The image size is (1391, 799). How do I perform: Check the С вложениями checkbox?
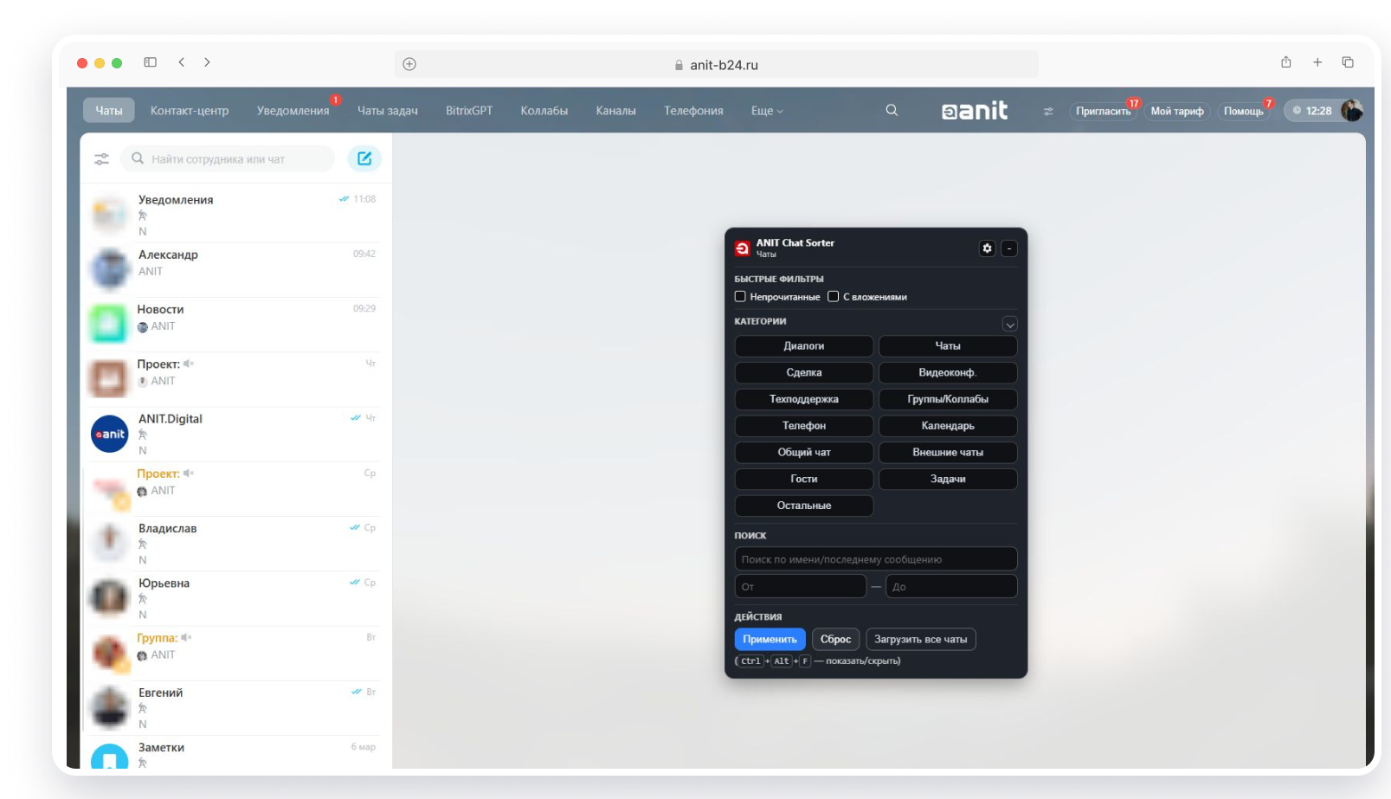point(834,297)
